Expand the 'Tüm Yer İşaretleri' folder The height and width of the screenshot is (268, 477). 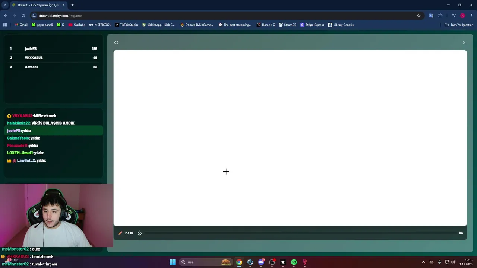[459, 25]
